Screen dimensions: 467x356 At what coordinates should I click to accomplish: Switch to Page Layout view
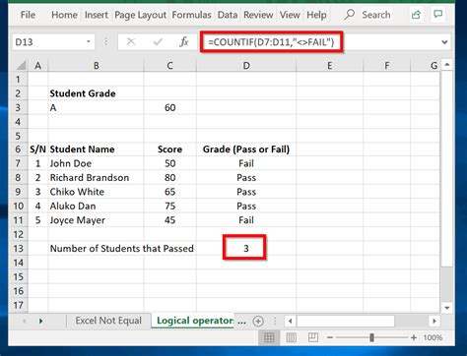click(291, 337)
